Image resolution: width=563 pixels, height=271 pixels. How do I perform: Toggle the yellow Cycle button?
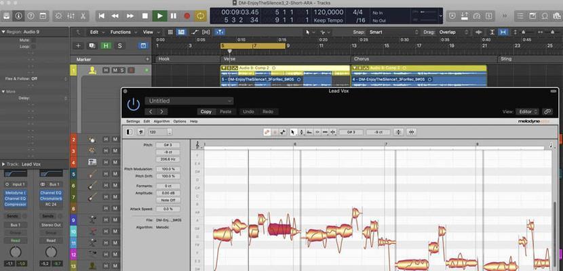200,16
